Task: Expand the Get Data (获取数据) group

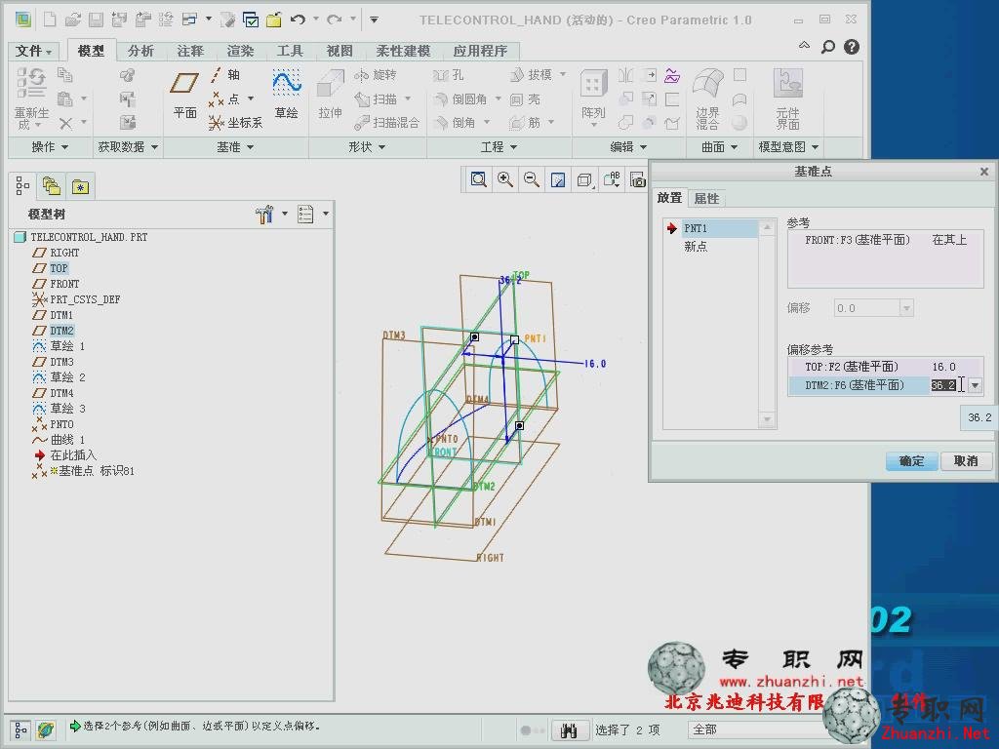Action: [128, 147]
